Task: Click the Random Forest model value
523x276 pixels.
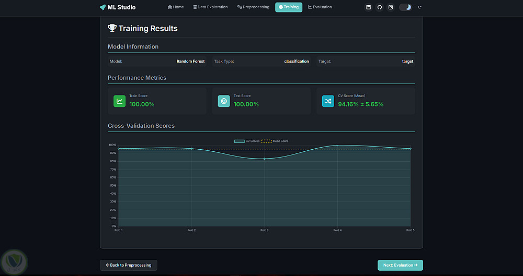Action: (x=190, y=61)
